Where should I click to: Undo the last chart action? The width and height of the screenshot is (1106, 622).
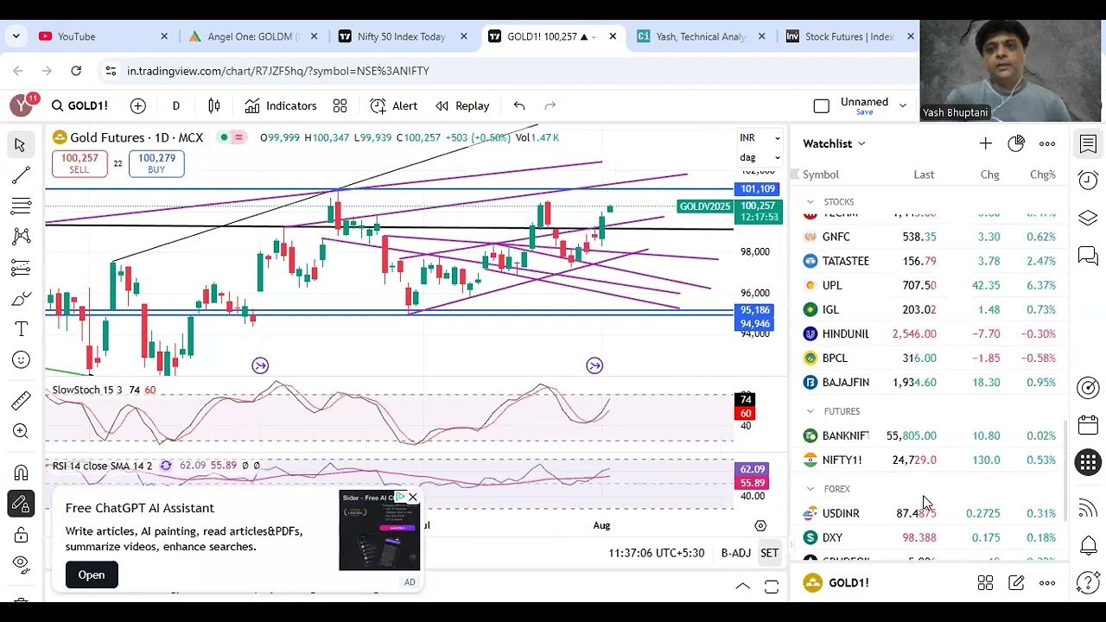click(518, 105)
